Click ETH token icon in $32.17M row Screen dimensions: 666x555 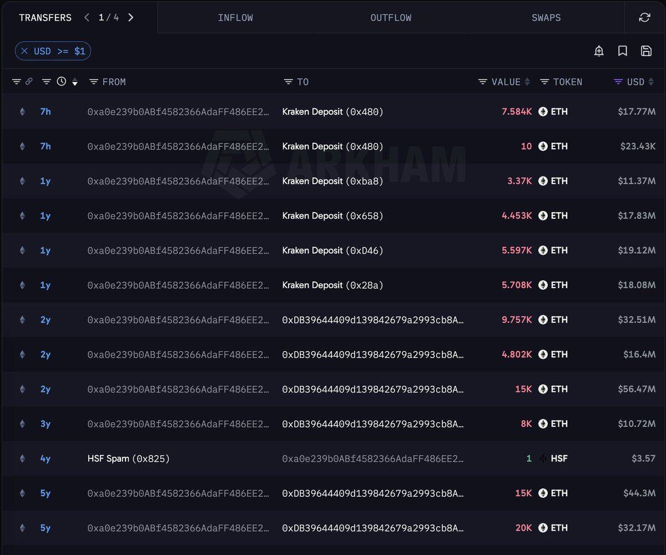point(543,528)
